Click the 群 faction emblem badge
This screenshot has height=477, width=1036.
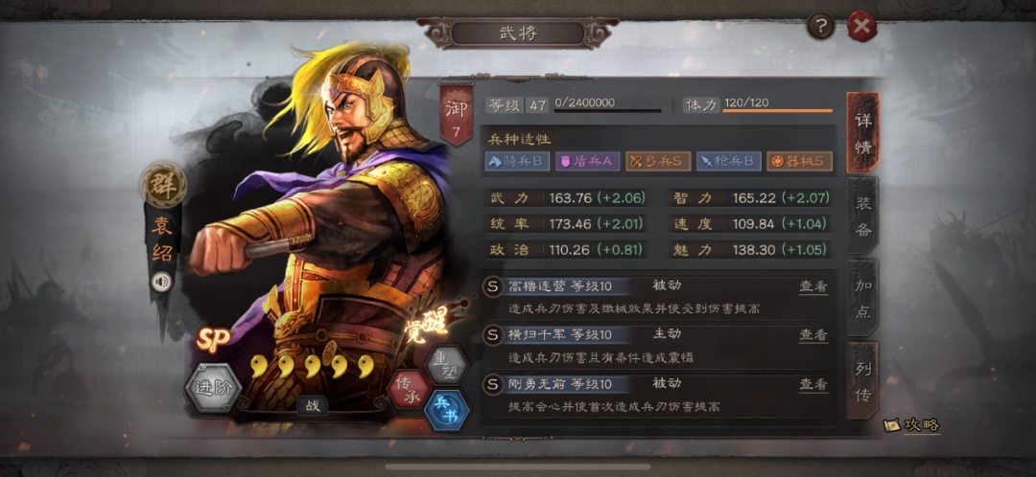pyautogui.click(x=163, y=185)
